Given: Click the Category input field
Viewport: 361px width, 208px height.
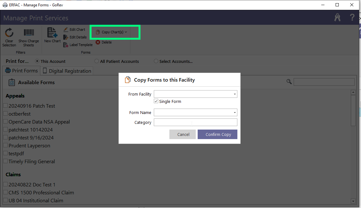Looking at the screenshot, I should (x=195, y=122).
